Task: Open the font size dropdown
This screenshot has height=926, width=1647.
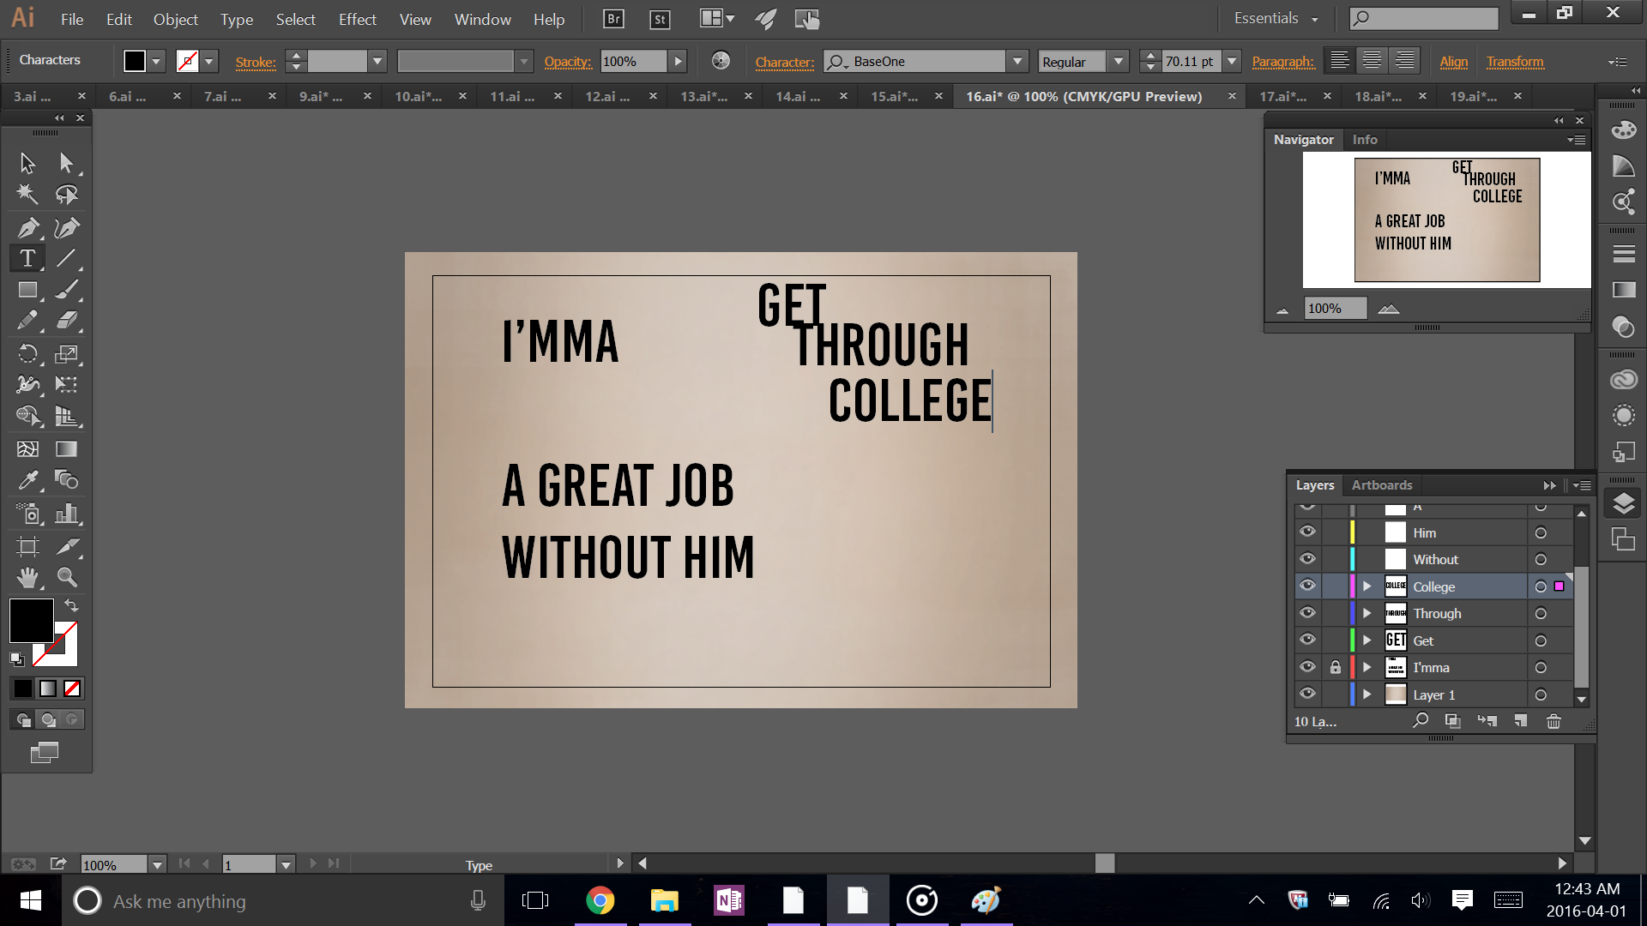Action: pyautogui.click(x=1232, y=62)
